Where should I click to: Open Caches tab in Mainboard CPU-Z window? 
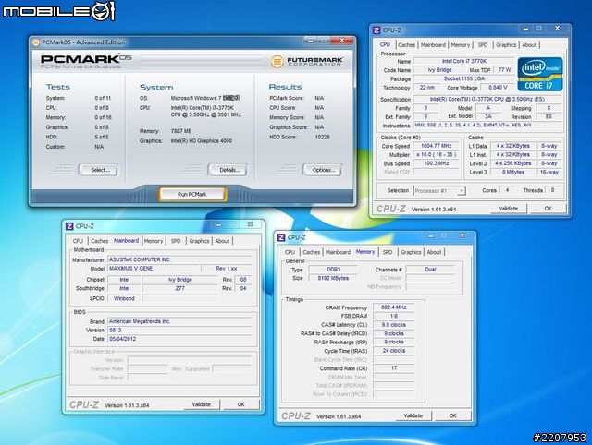[x=99, y=241]
